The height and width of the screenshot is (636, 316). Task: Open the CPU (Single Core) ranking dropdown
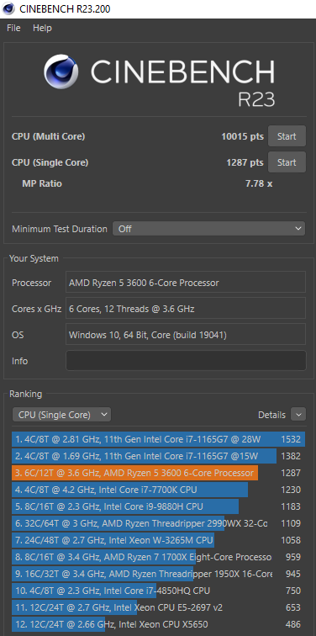point(61,415)
